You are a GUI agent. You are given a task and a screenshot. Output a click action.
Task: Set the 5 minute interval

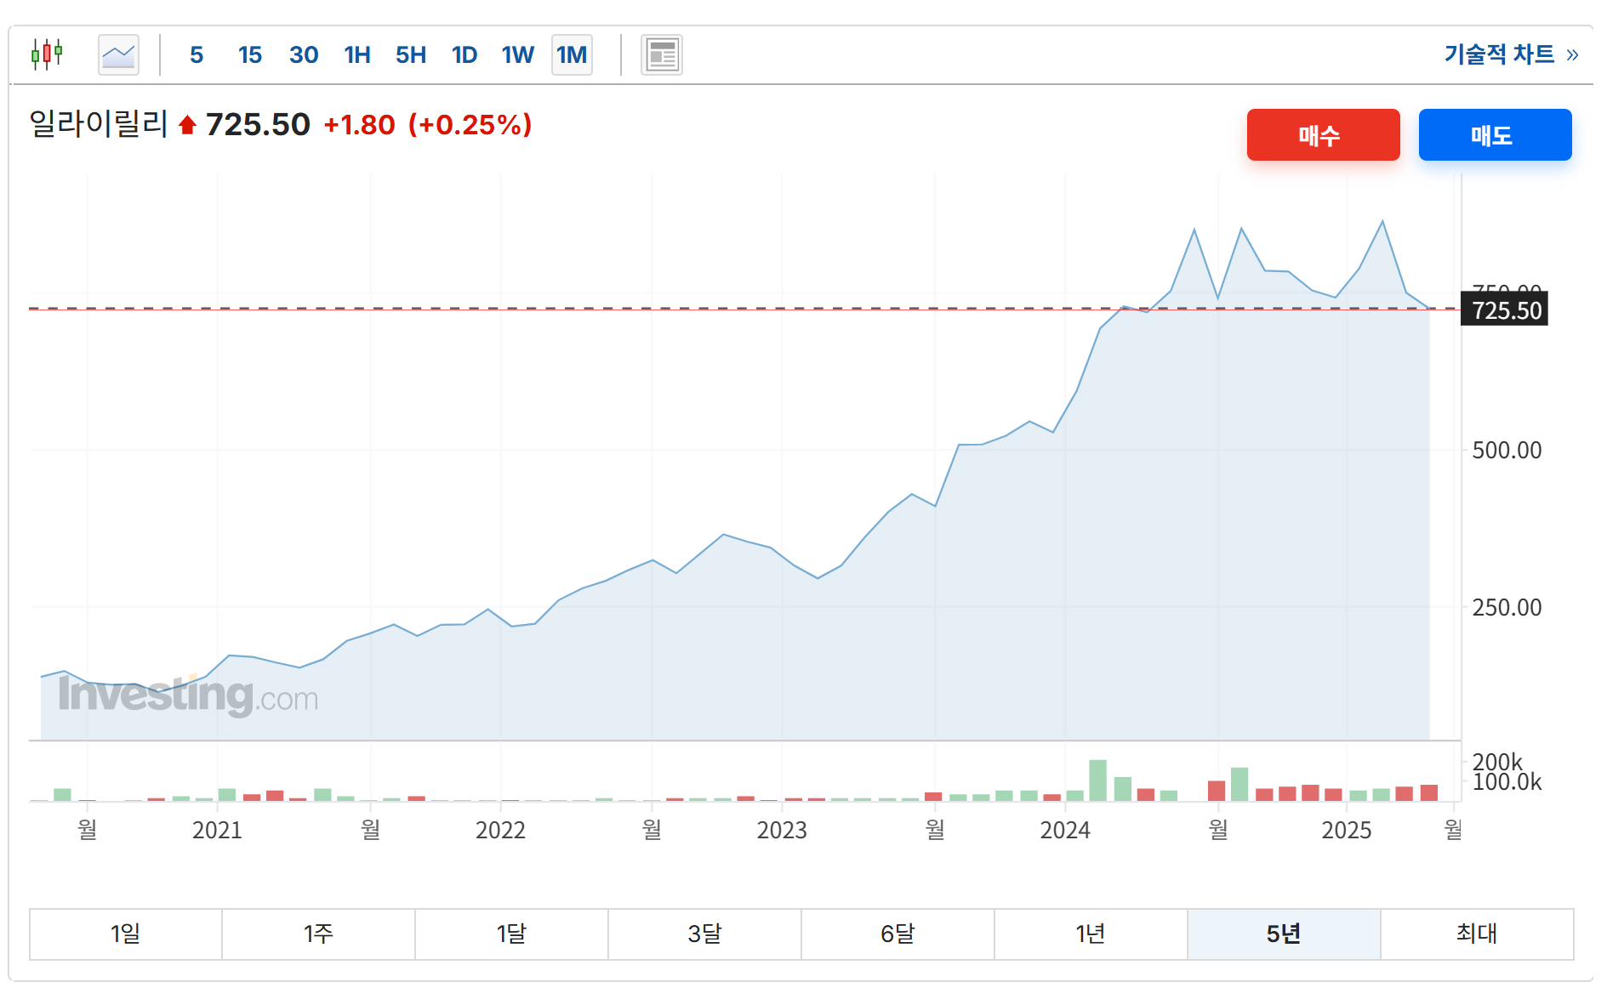coord(197,55)
